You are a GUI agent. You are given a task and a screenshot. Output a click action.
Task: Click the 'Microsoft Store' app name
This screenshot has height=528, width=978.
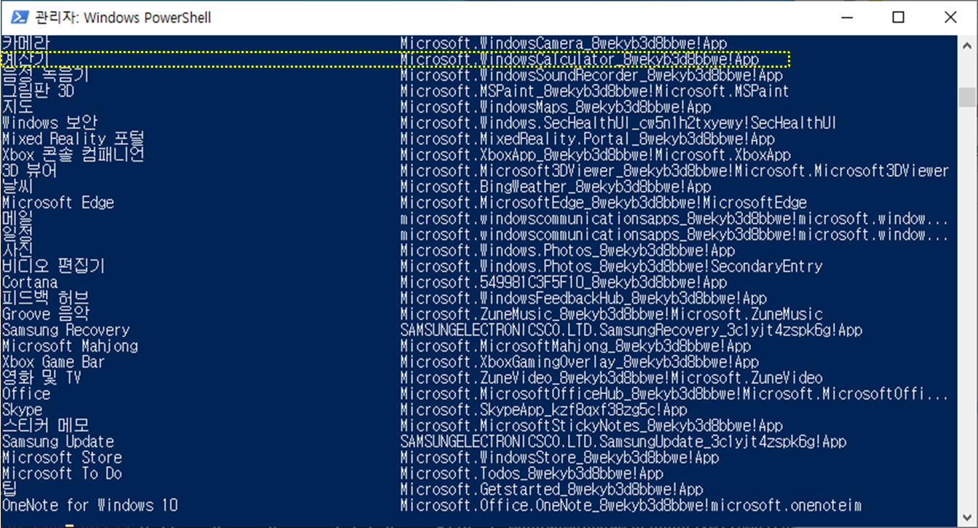[62, 458]
